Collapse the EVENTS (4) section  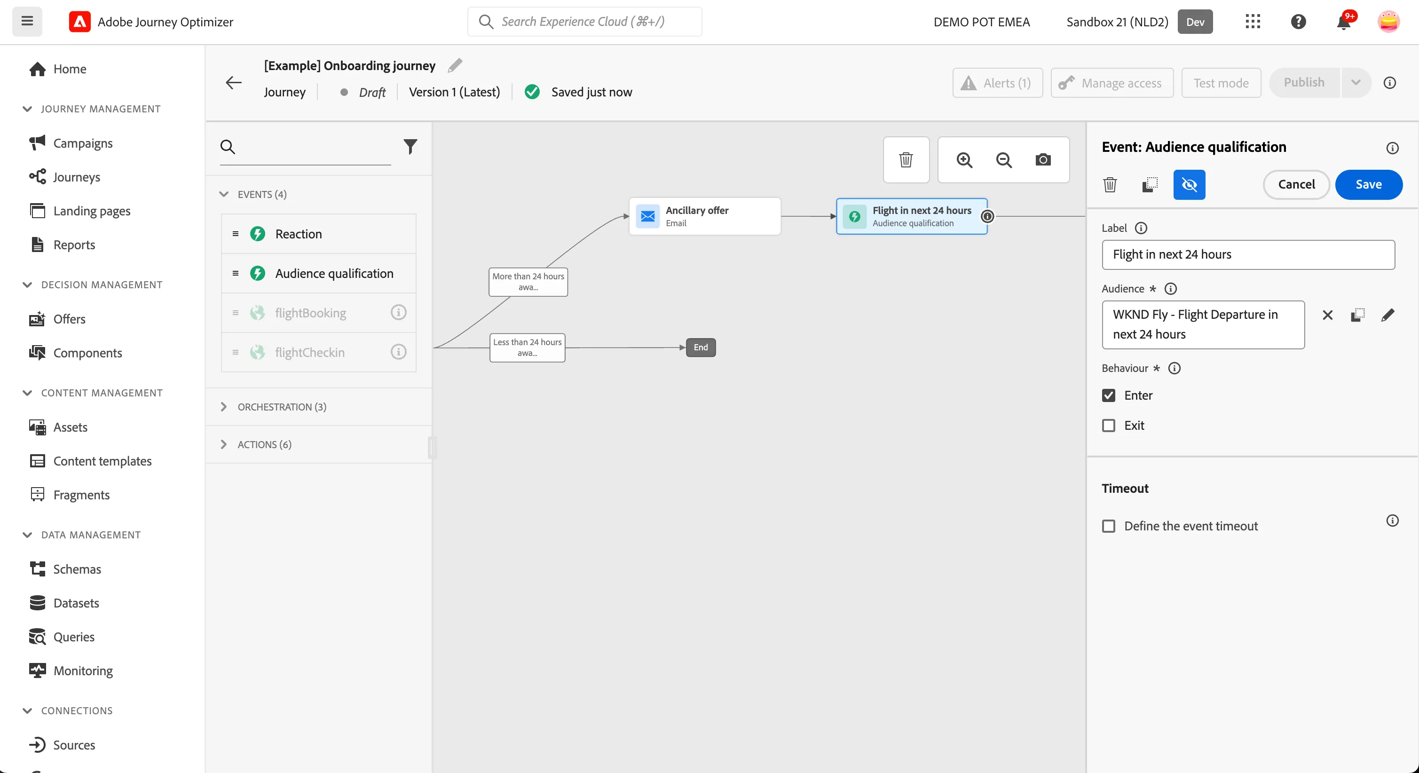pos(224,194)
